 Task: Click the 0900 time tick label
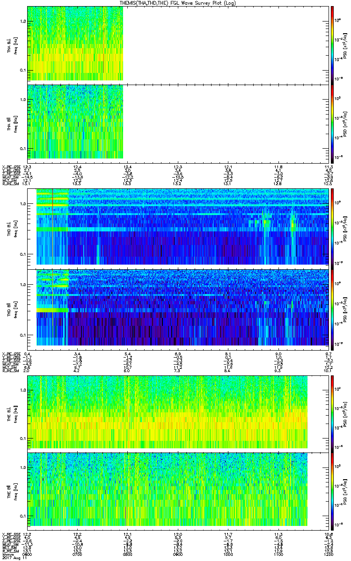[x=178, y=554]
